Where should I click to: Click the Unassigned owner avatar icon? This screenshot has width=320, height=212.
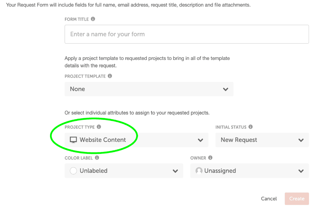(x=199, y=171)
